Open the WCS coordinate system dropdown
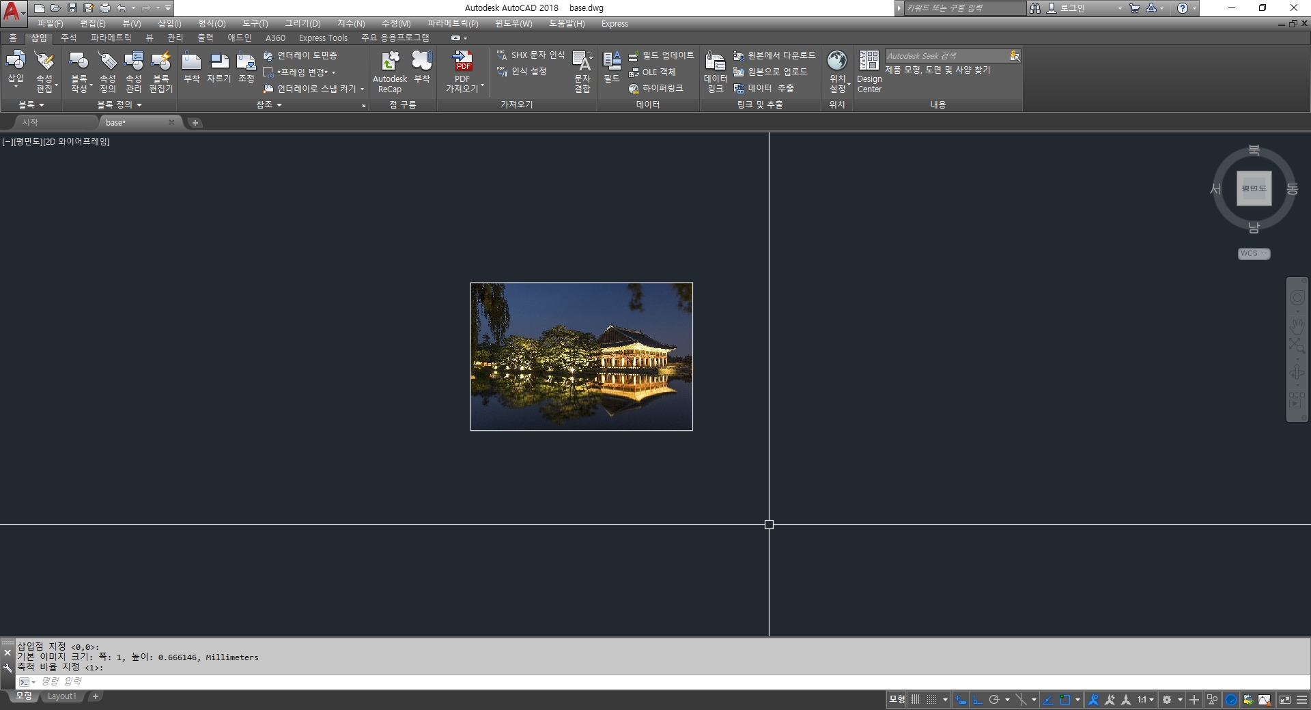The image size is (1311, 710). (1254, 253)
